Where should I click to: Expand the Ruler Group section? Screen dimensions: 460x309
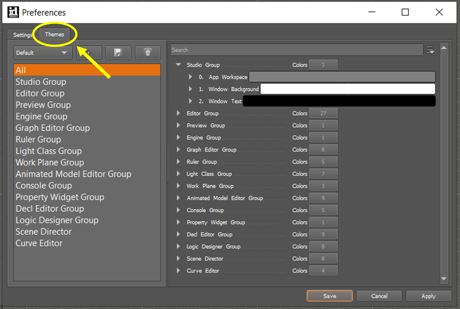point(178,162)
